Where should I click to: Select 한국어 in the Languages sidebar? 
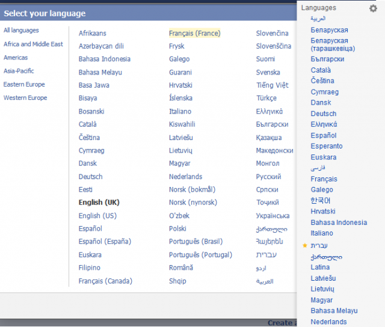pos(321,201)
